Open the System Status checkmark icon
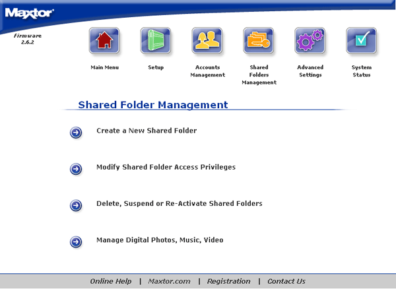 click(362, 40)
